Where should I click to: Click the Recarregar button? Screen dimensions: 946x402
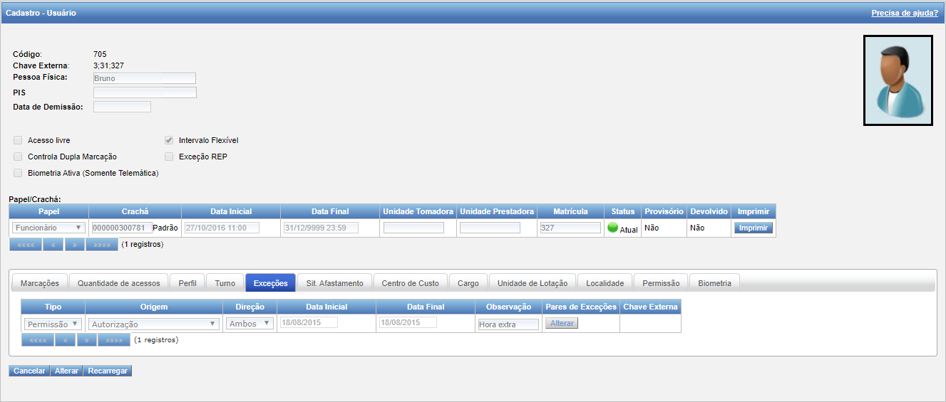pos(108,371)
